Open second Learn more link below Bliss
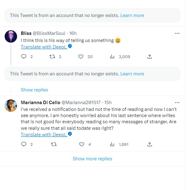 point(132,74)
